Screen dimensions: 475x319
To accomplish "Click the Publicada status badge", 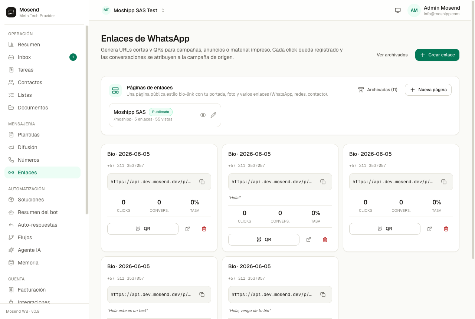I will click(x=161, y=112).
